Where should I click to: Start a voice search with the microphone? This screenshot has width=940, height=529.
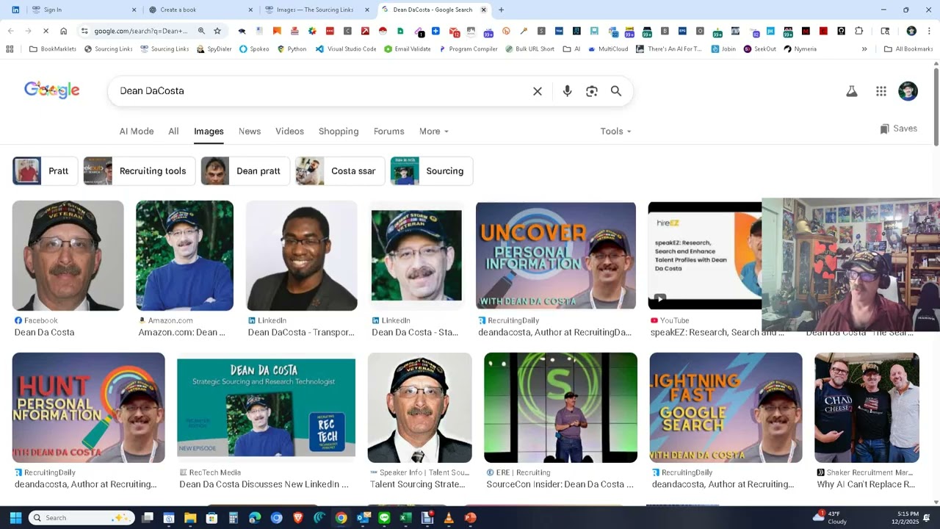(x=567, y=91)
